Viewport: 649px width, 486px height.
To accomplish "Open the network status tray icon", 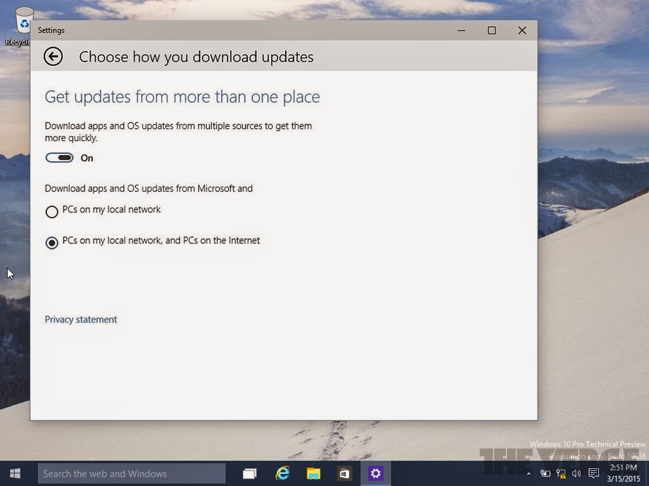I will 561,473.
